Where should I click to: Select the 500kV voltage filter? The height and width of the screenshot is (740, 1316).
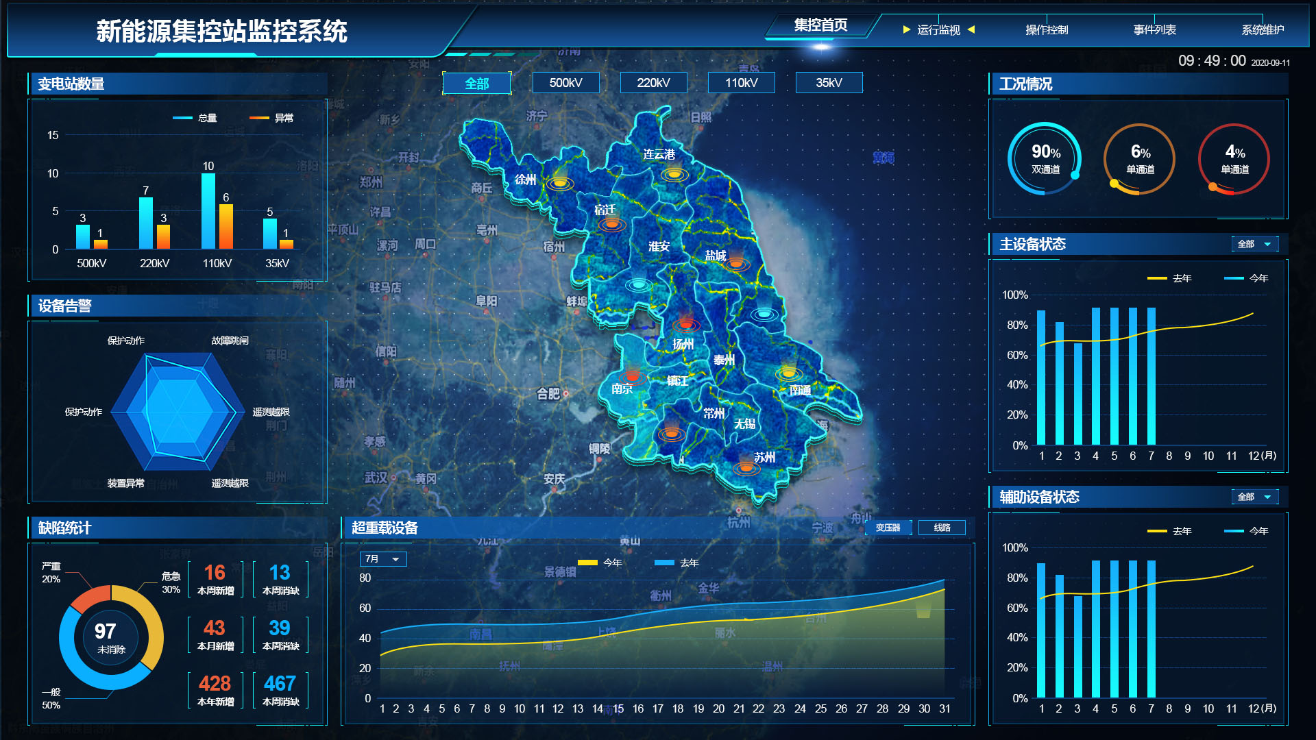click(565, 83)
